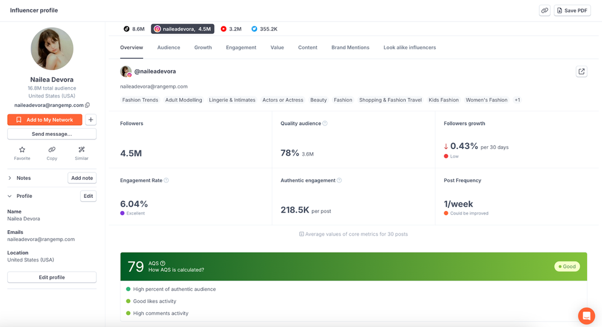Open How AQS is calculated link
This screenshot has width=602, height=327.
(176, 270)
